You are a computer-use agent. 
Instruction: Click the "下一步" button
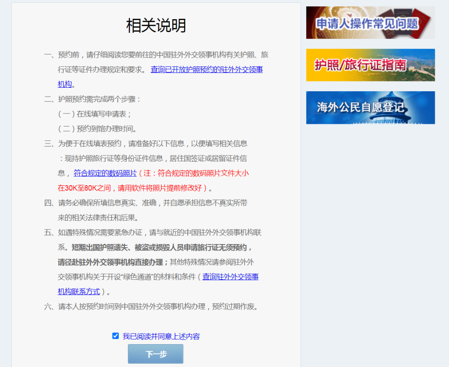(x=155, y=354)
